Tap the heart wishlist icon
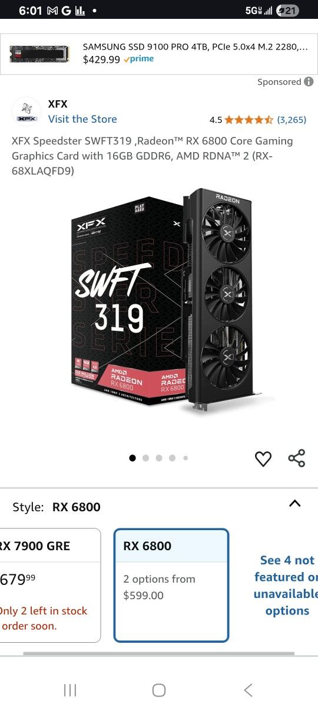Screen dimensions: 318x710 click(x=263, y=458)
